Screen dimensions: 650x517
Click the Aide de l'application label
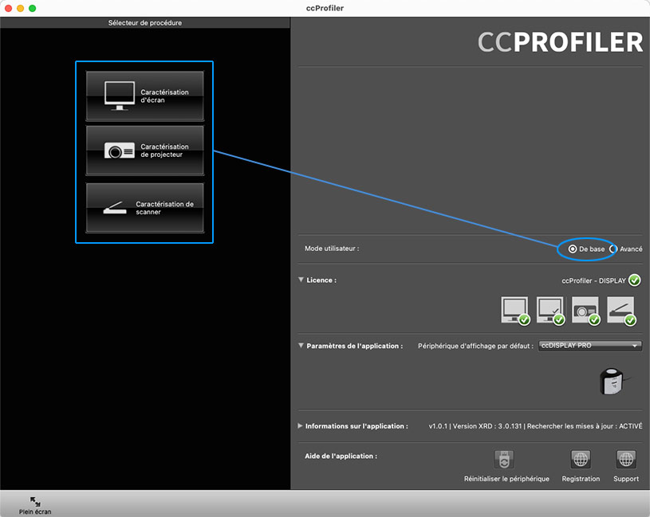(341, 456)
